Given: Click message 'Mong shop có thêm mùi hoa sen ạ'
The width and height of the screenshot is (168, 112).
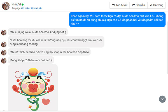Looking at the screenshot, I should pos(31,60).
